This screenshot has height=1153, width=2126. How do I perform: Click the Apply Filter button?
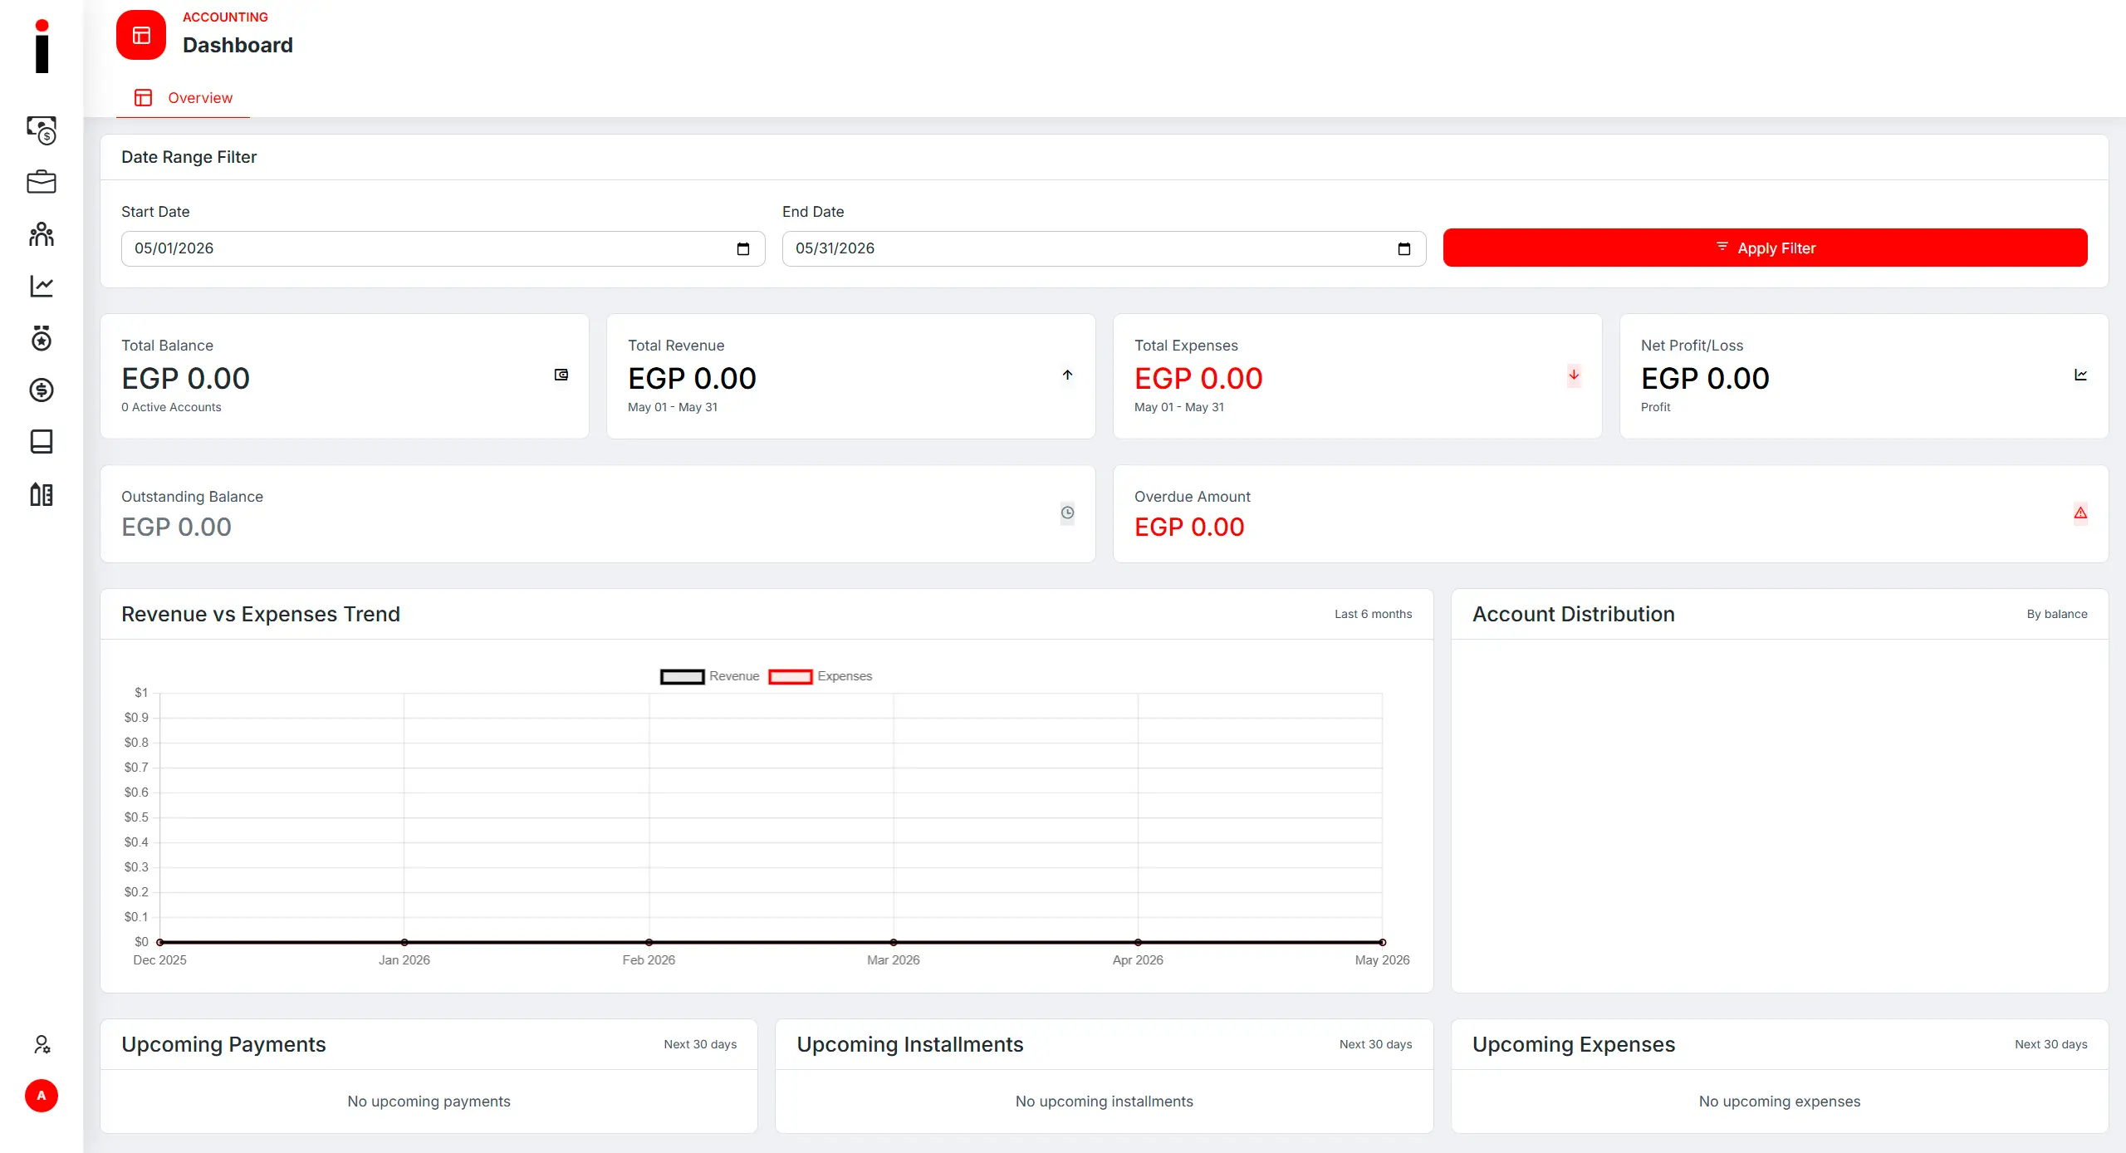click(1766, 248)
